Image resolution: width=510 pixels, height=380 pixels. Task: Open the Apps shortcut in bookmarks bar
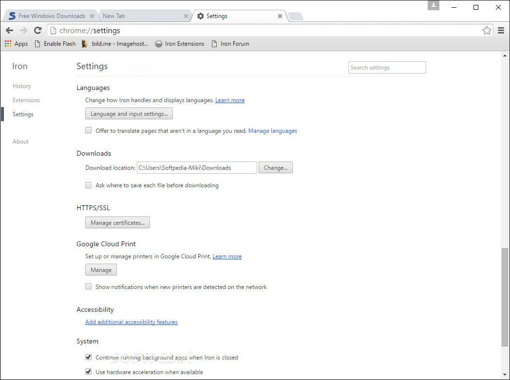tap(16, 44)
